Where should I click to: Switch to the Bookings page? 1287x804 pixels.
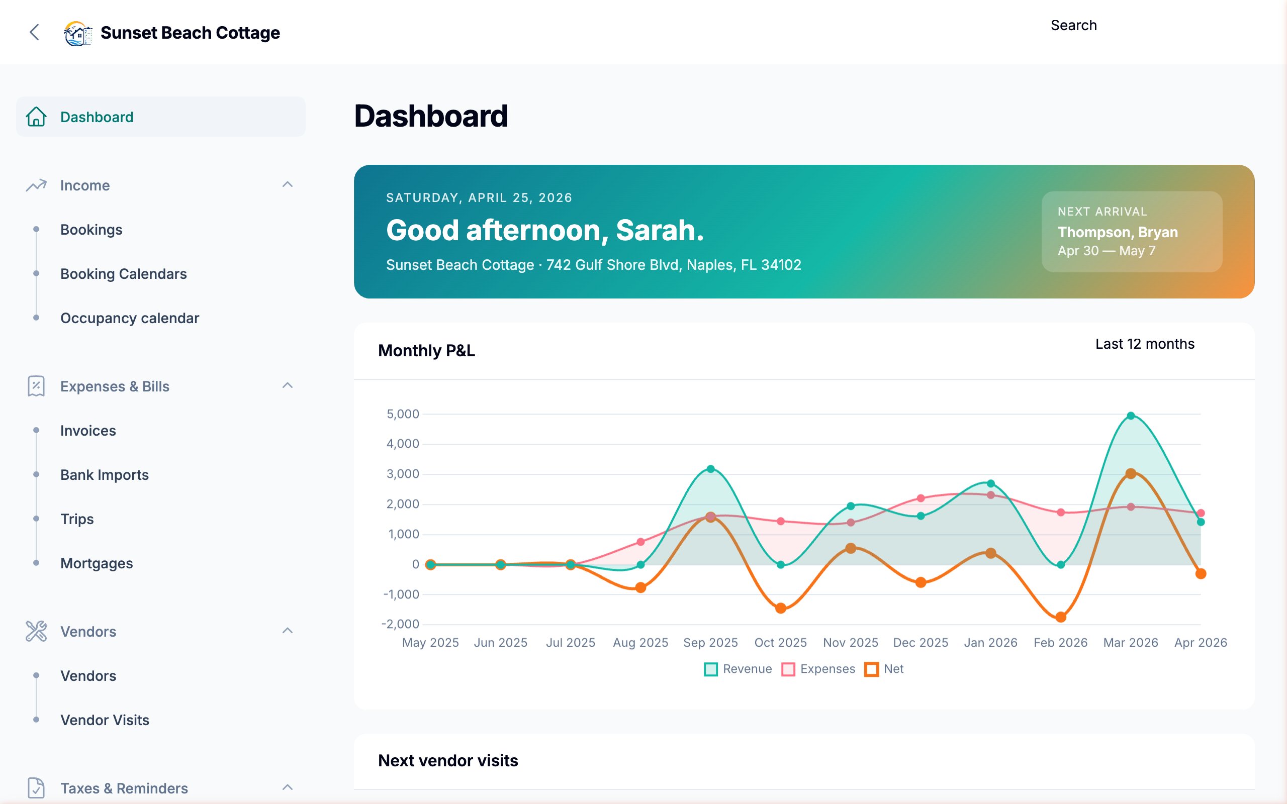[91, 230]
